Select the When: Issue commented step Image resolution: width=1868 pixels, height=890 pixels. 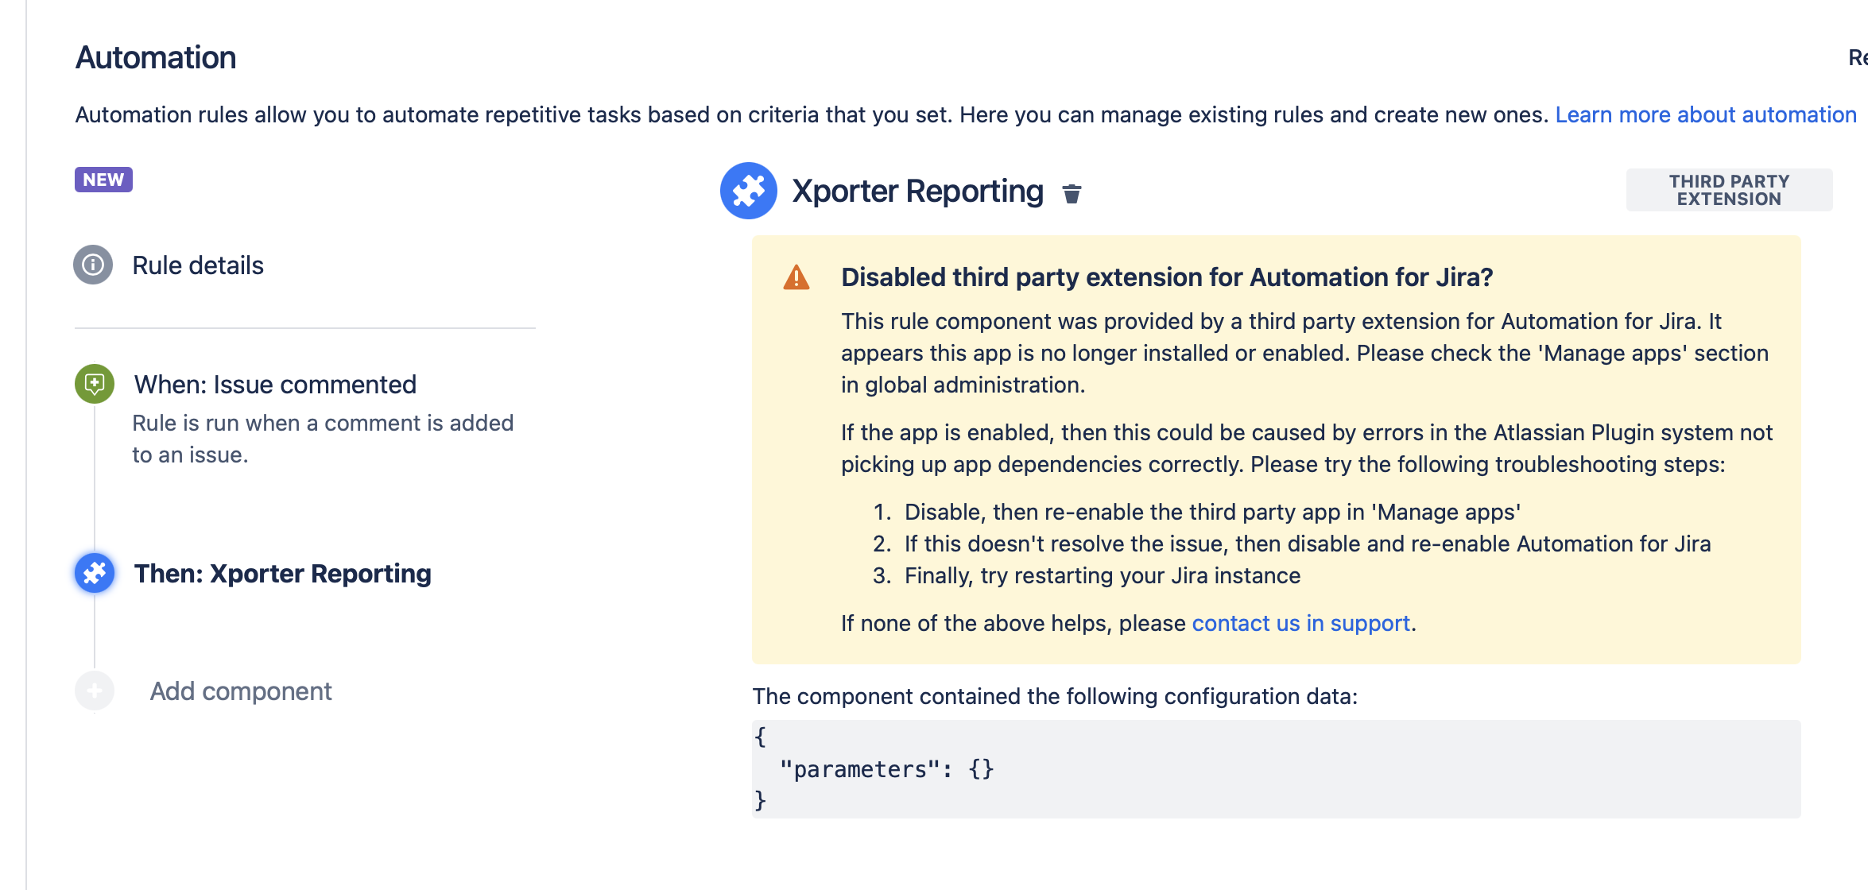[275, 385]
